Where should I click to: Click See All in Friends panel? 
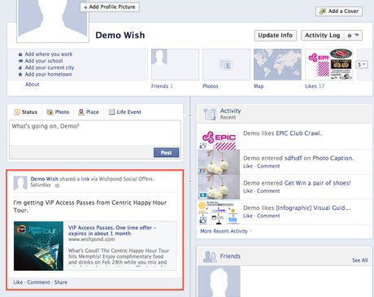pyautogui.click(x=360, y=260)
